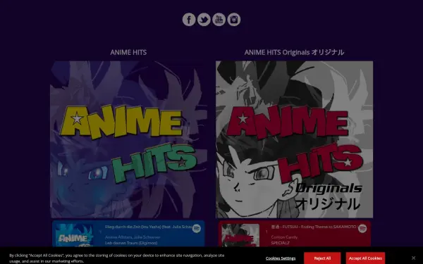Image resolution: width=423 pixels, height=264 pixels.
Task: Open the Instagram camera icon
Action: click(x=234, y=20)
